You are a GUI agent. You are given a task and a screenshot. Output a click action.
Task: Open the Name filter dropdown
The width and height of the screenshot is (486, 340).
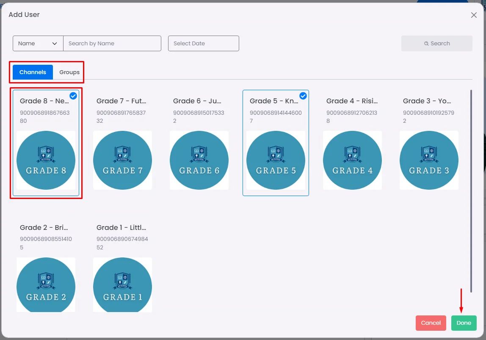click(x=38, y=44)
